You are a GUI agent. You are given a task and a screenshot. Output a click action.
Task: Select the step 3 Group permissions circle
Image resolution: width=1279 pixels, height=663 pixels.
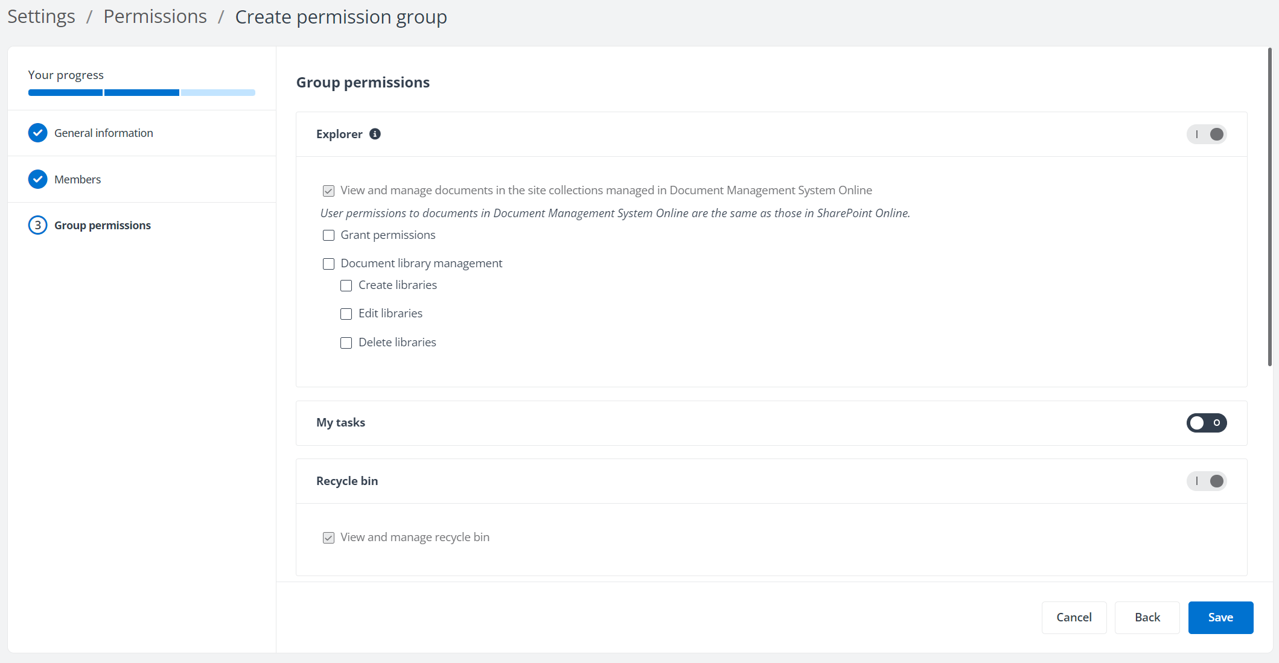pyautogui.click(x=37, y=225)
